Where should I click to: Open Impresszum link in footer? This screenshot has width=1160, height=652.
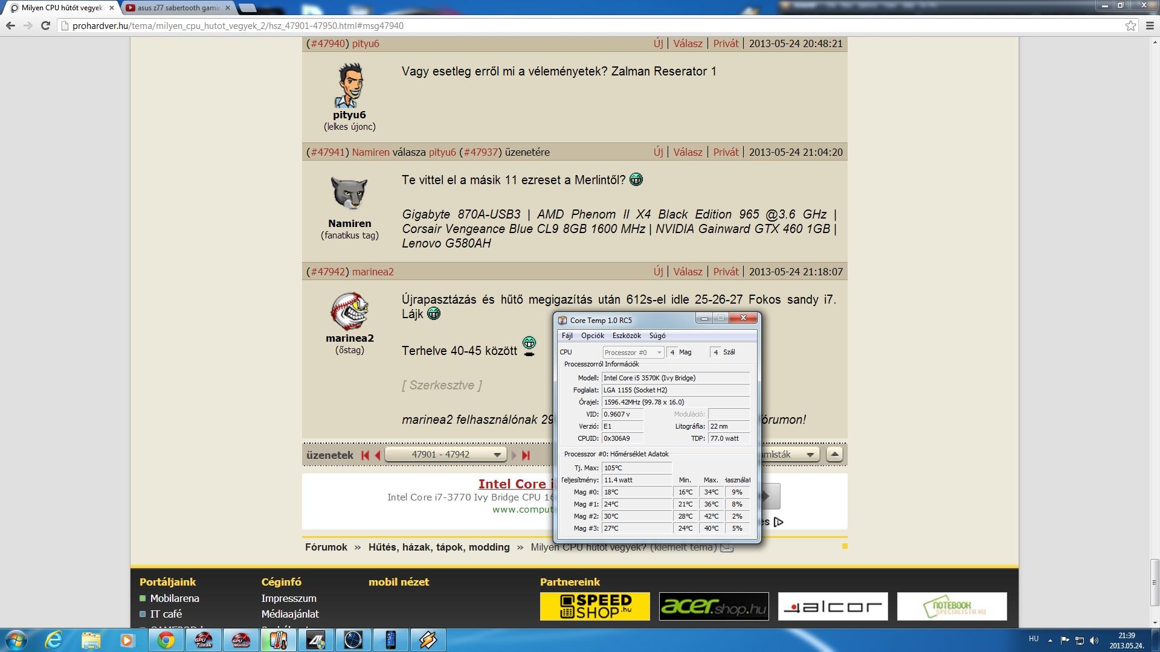289,598
